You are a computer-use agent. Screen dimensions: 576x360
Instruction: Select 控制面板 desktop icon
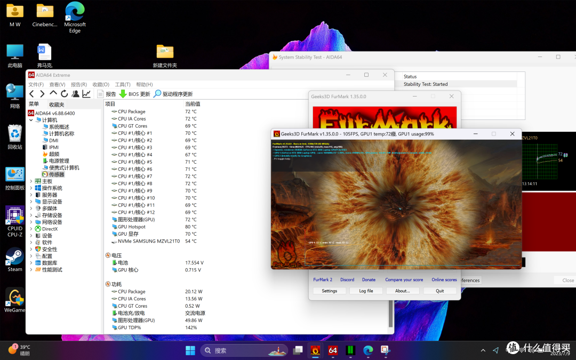point(15,178)
